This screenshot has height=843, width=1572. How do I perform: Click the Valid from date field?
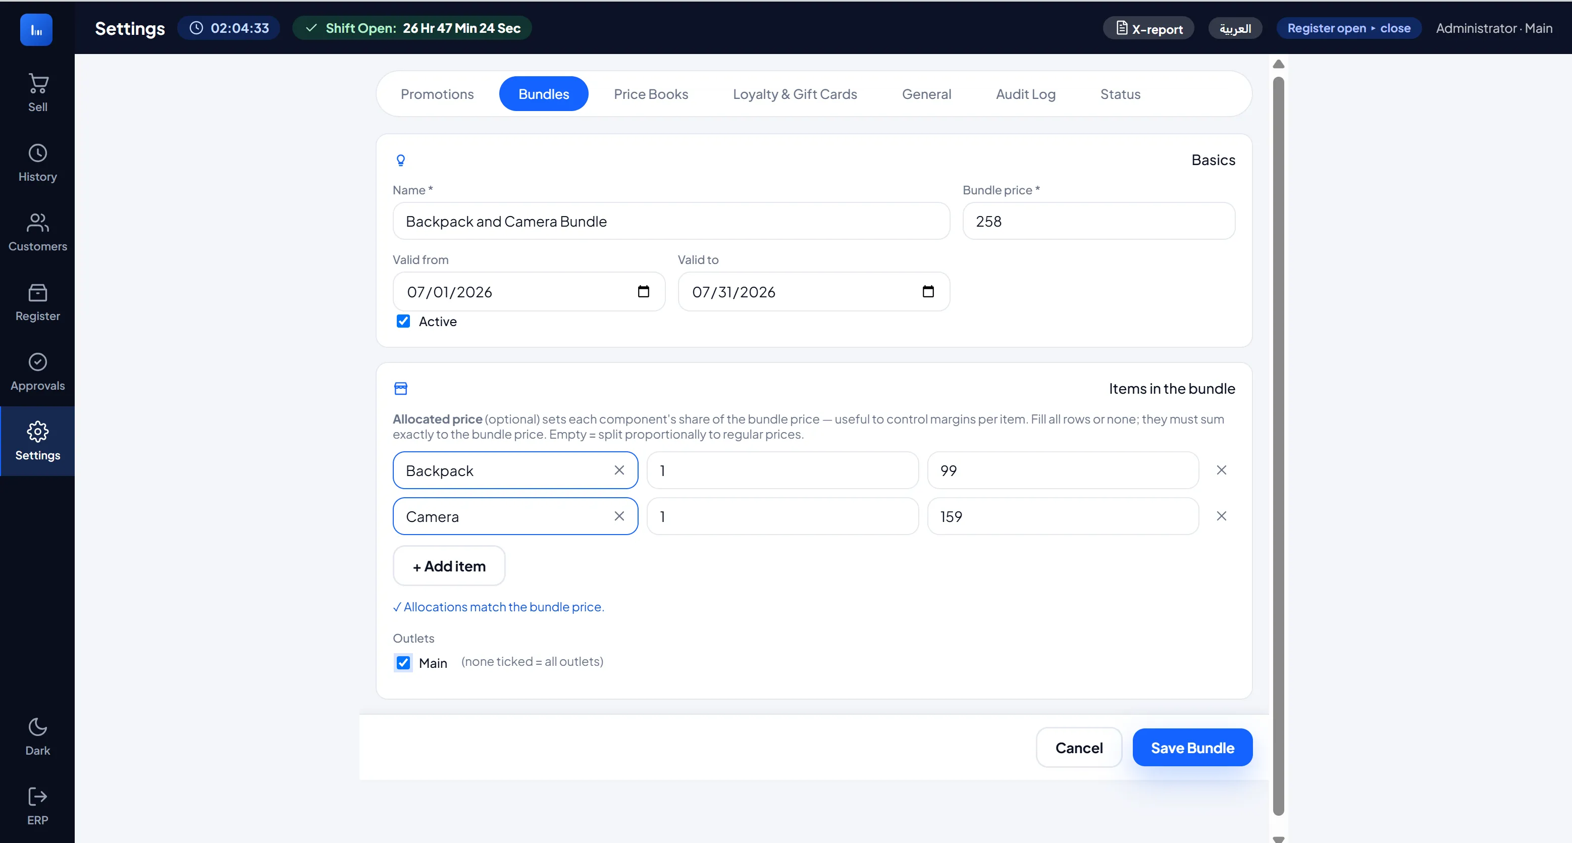(529, 292)
